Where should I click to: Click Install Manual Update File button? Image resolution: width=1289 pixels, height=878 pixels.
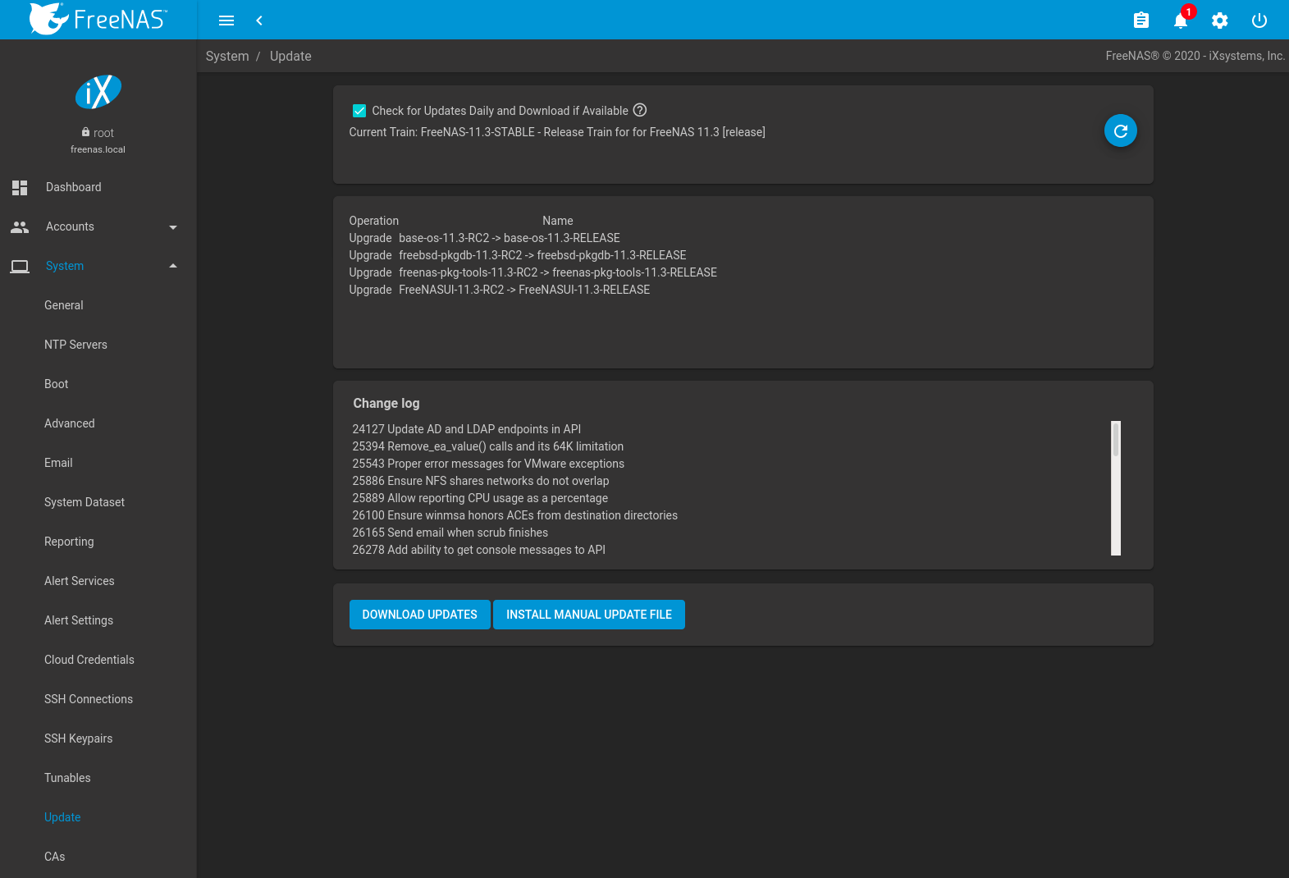coord(588,615)
